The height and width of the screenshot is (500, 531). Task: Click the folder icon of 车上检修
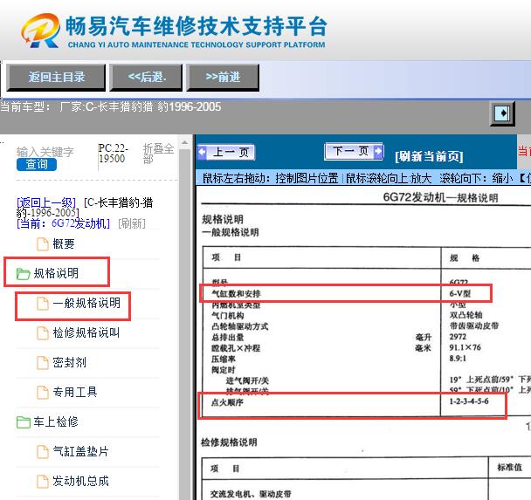click(23, 422)
